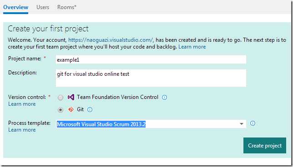Open the Microsoft Visual Studio Scrum 2013.2 combo box
The image size is (293, 167).
(151, 124)
